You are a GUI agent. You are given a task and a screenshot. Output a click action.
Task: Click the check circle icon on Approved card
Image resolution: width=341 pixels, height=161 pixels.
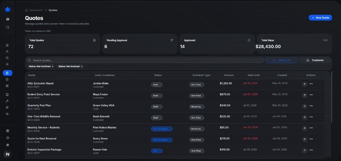click(x=249, y=40)
